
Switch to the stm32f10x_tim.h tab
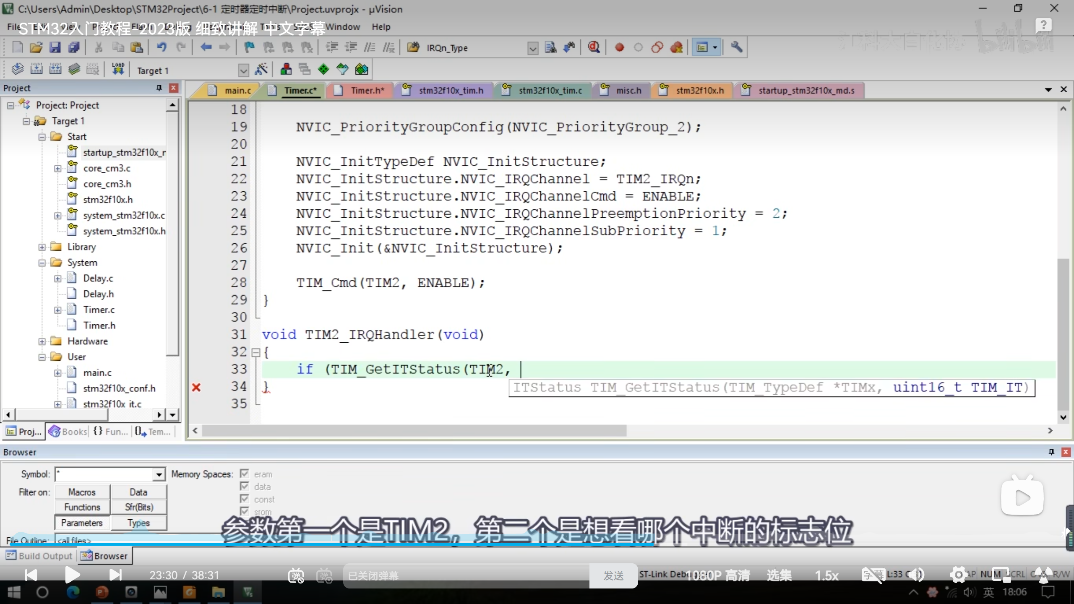coord(451,91)
